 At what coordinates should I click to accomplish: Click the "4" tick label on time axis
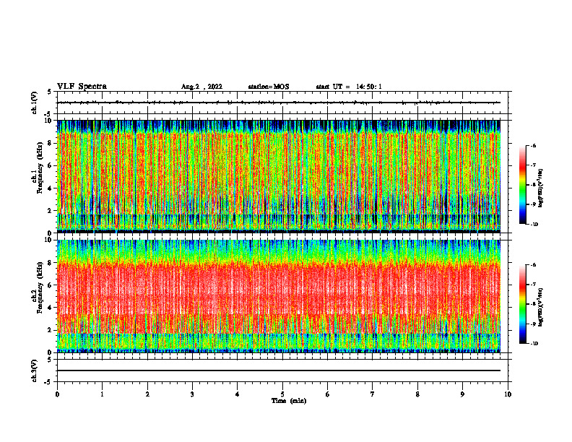click(x=238, y=394)
